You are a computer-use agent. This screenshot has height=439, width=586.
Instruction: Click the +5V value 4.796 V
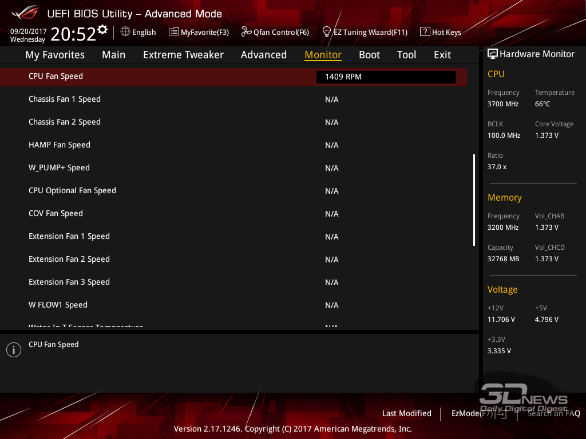point(547,320)
